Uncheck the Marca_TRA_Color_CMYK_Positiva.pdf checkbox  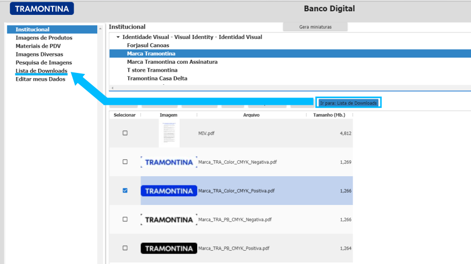(x=125, y=191)
